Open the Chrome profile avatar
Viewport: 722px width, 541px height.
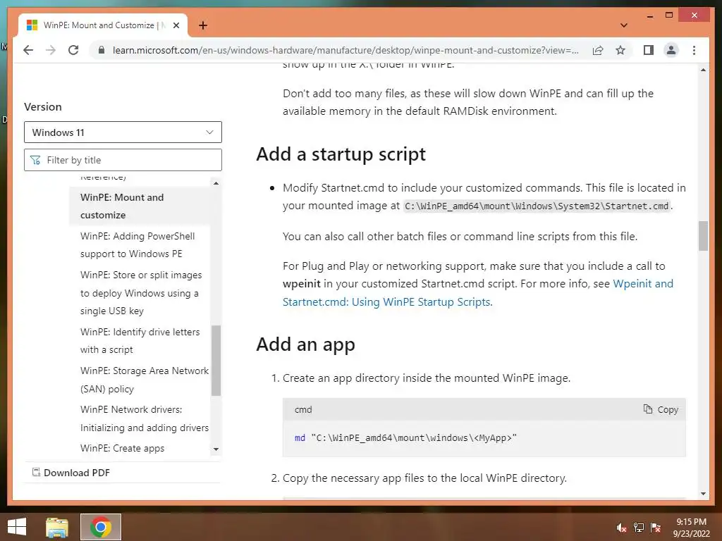pyautogui.click(x=671, y=50)
